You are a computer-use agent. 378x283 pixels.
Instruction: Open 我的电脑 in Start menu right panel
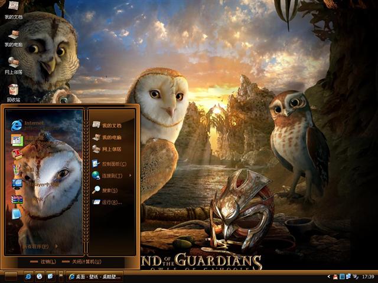coord(107,137)
